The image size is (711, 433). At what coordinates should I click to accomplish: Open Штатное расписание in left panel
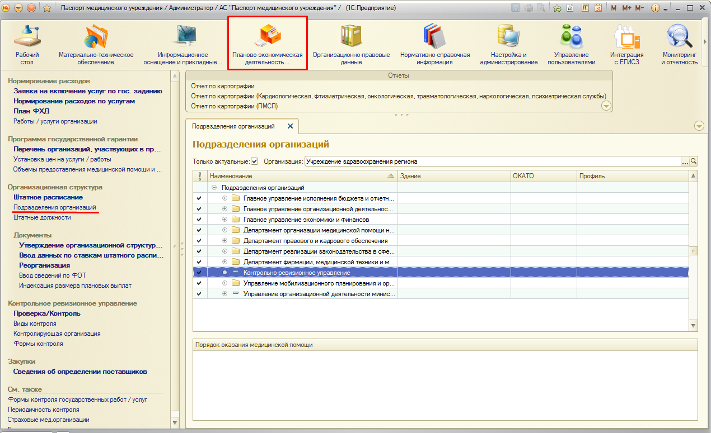tap(48, 197)
